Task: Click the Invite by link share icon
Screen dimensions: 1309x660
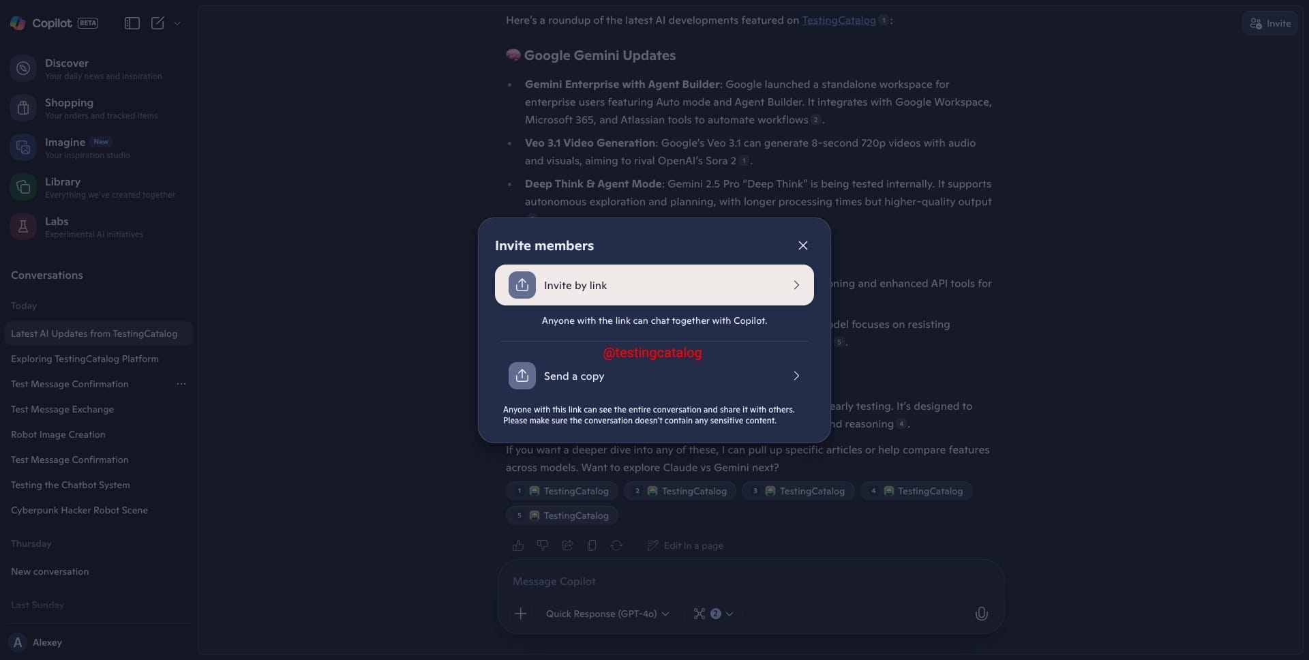Action: (522, 285)
